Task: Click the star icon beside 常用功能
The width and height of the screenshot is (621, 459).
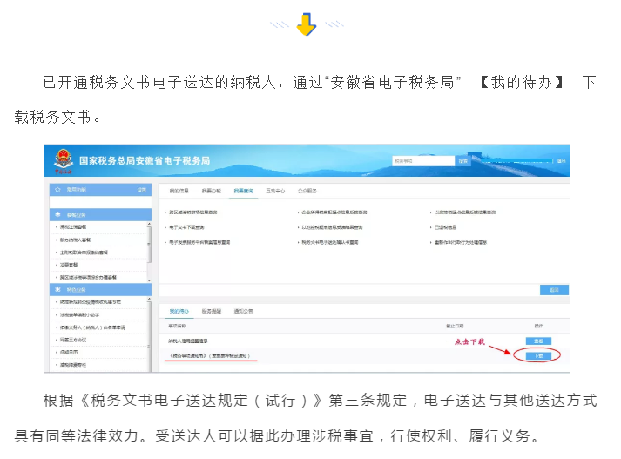Action: [58, 189]
